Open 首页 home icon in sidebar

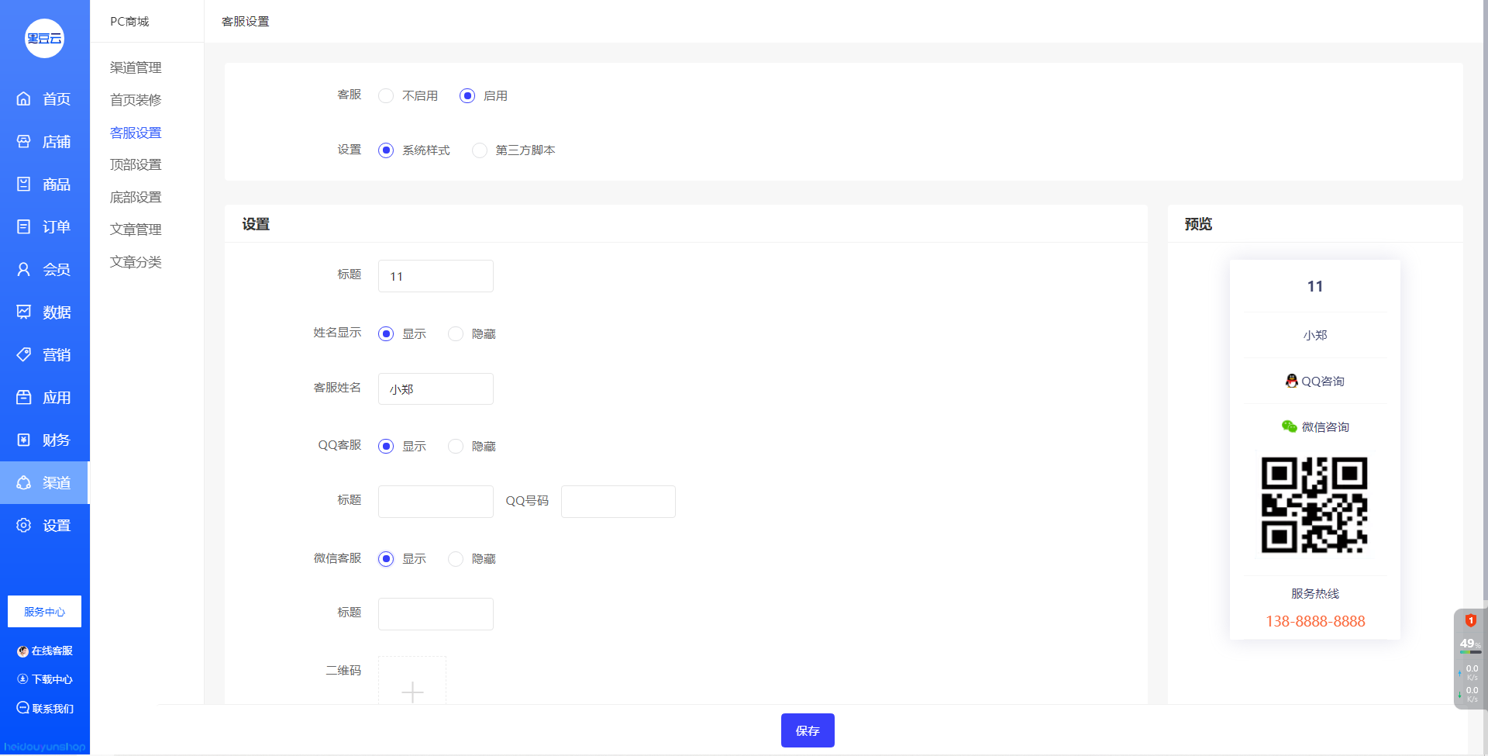(x=24, y=98)
